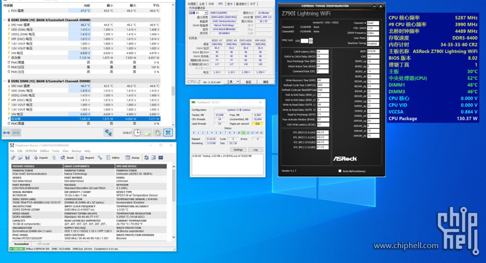Tick the Auto Refresh(sec) checkbox in Timing Configurator
Image resolution: width=486 pixels, height=263 pixels.
coord(340,171)
